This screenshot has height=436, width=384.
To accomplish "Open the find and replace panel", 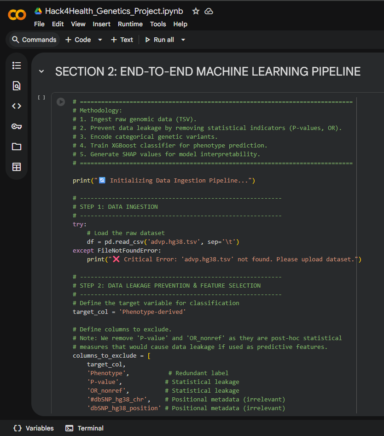I will point(17,86).
